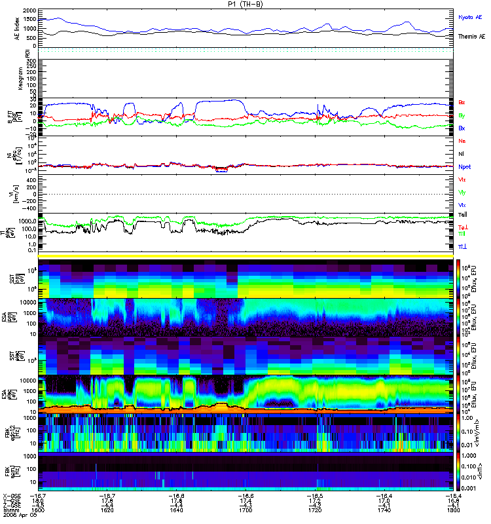Click the green By legend label

point(462,116)
